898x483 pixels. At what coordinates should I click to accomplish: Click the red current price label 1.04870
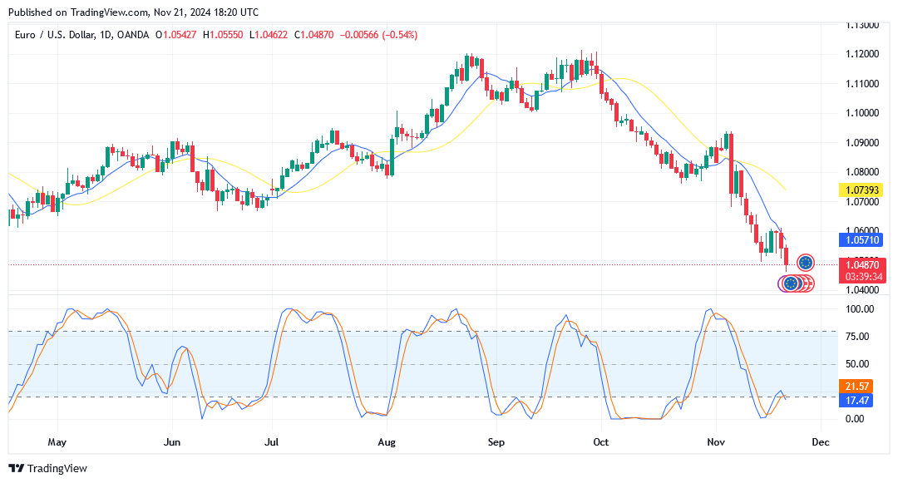point(862,265)
